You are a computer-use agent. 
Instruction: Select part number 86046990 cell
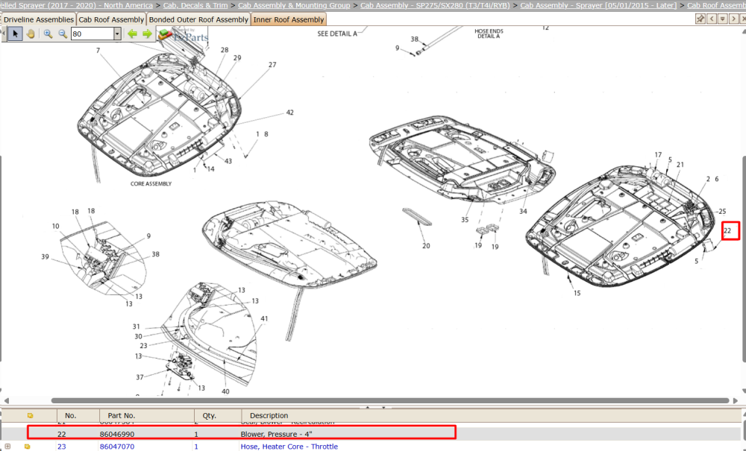pyautogui.click(x=117, y=435)
